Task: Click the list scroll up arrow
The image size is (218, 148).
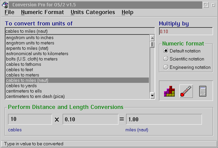Action: pyautogui.click(x=152, y=38)
